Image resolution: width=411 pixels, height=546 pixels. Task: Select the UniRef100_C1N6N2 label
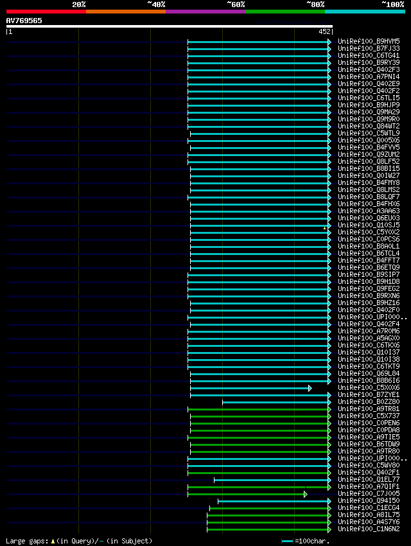pos(369,529)
